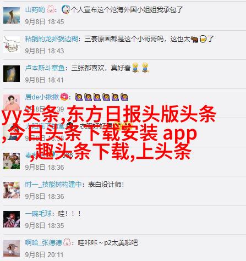The image size is (246, 261).
Task: Click first raised-hand emoji in fourth comment
Action: click(x=79, y=97)
